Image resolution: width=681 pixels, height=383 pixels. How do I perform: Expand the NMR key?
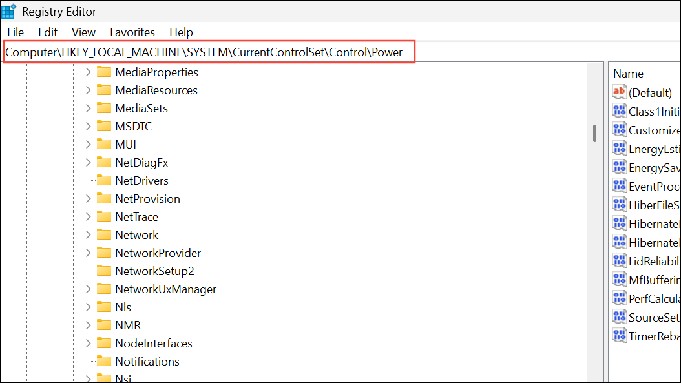coord(88,326)
